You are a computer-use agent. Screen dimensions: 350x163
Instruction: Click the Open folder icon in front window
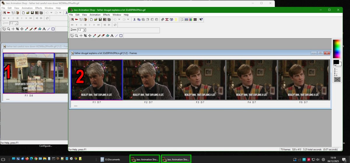[x=96, y=19]
